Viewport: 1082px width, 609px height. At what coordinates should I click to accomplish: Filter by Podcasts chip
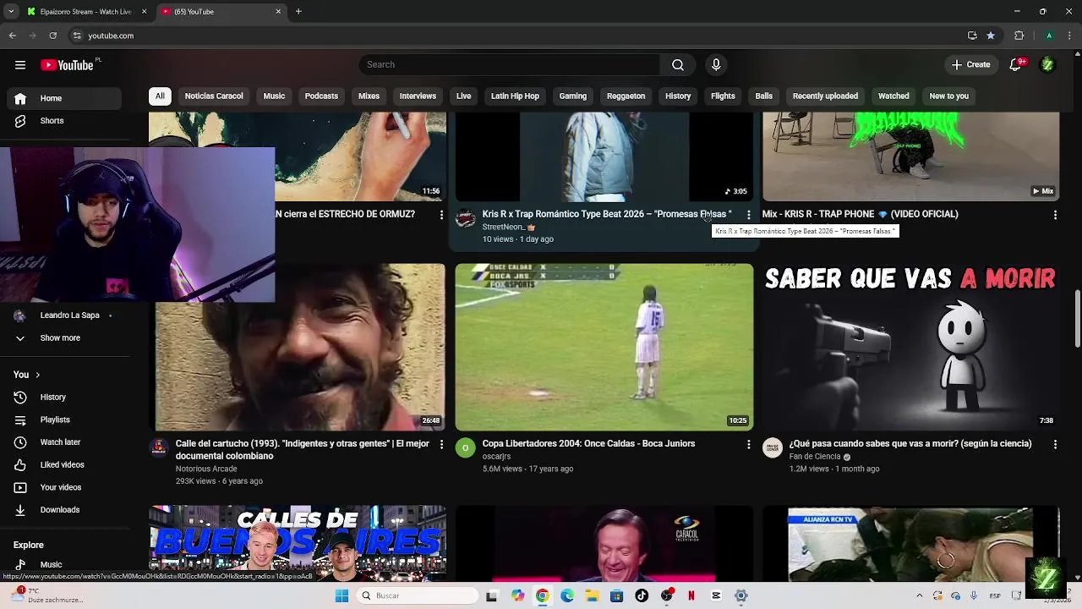(x=321, y=96)
